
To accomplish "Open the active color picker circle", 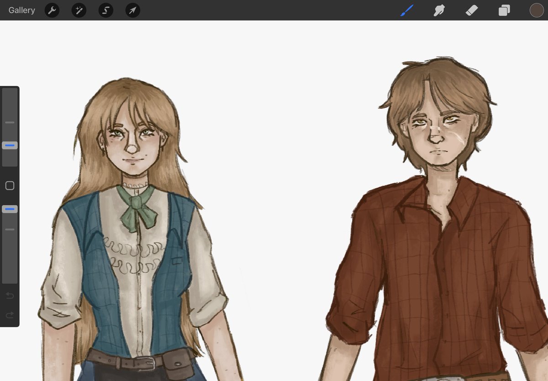I will click(537, 10).
